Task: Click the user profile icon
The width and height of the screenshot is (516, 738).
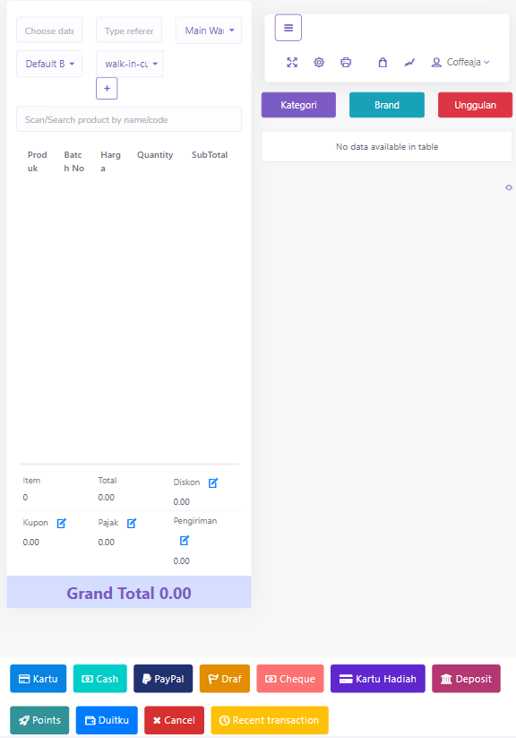Action: [x=436, y=62]
